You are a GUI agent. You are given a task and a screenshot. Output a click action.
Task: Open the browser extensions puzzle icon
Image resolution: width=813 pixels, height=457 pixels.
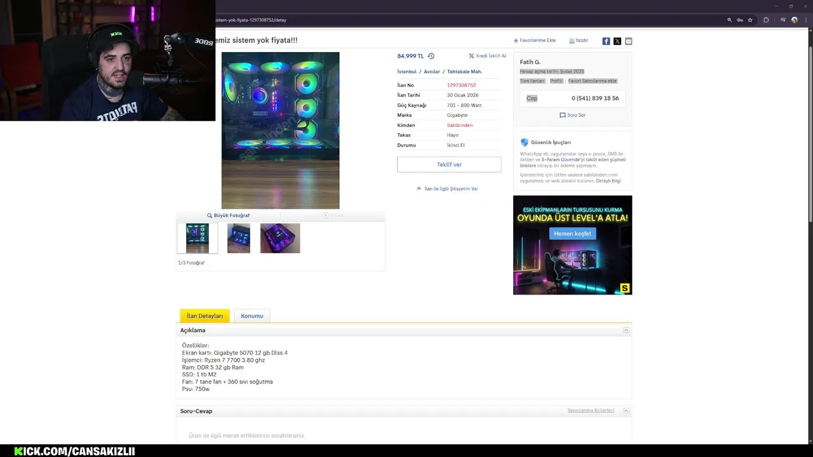766,20
